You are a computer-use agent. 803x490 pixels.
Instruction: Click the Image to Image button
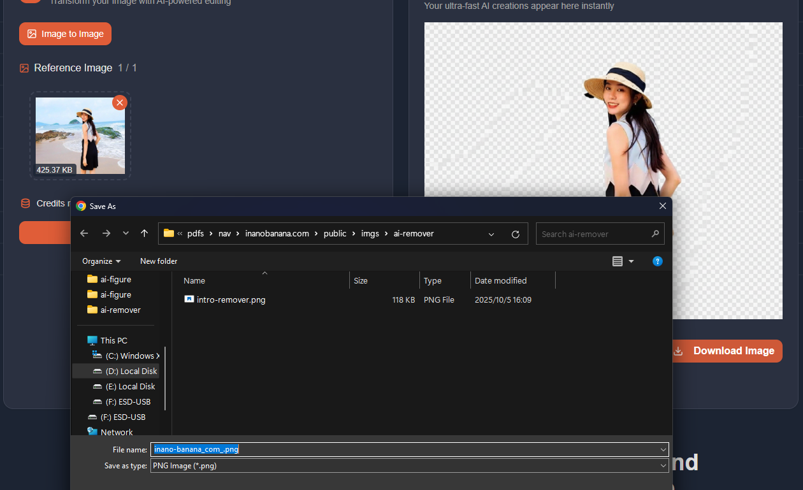(65, 34)
